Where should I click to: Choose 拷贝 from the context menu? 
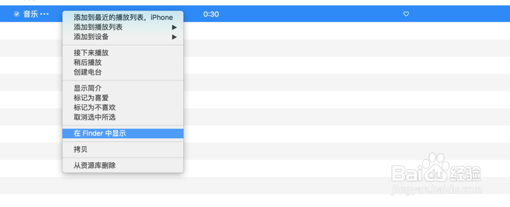click(80, 149)
